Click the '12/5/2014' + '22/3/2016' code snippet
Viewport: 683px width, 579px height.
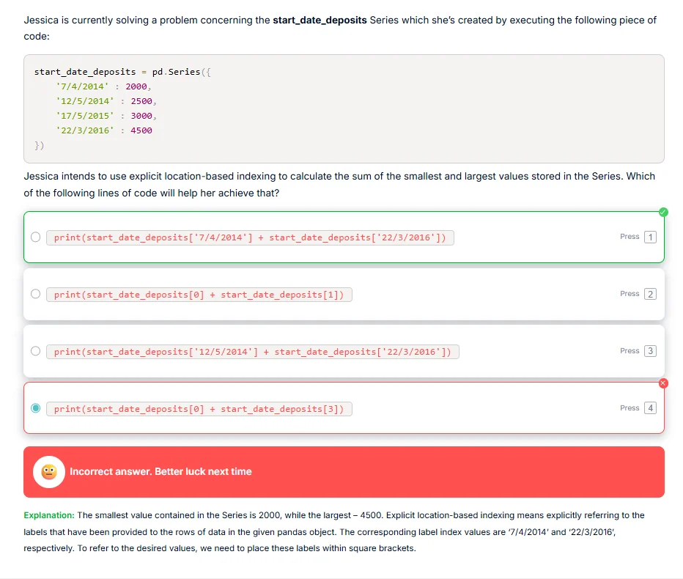[252, 352]
